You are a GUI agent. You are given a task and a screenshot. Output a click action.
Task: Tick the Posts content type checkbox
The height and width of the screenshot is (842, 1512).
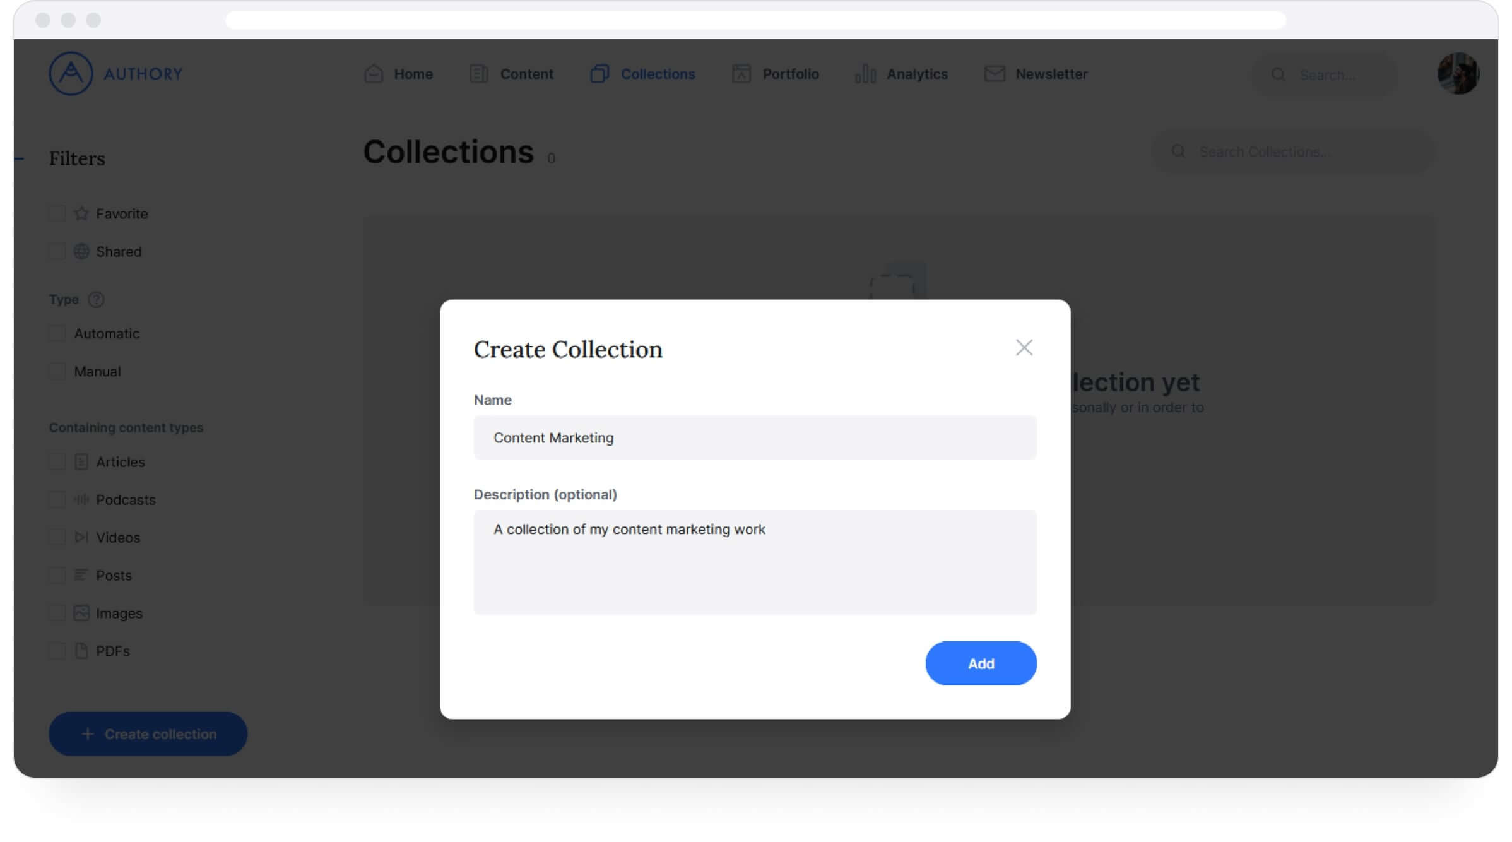tap(57, 575)
